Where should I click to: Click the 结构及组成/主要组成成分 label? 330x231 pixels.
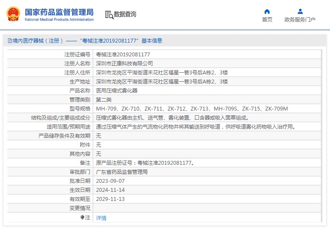[61, 118]
